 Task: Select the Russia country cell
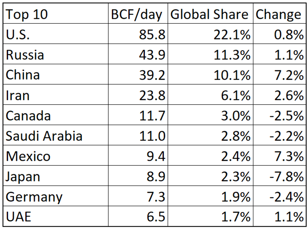(x=25, y=55)
